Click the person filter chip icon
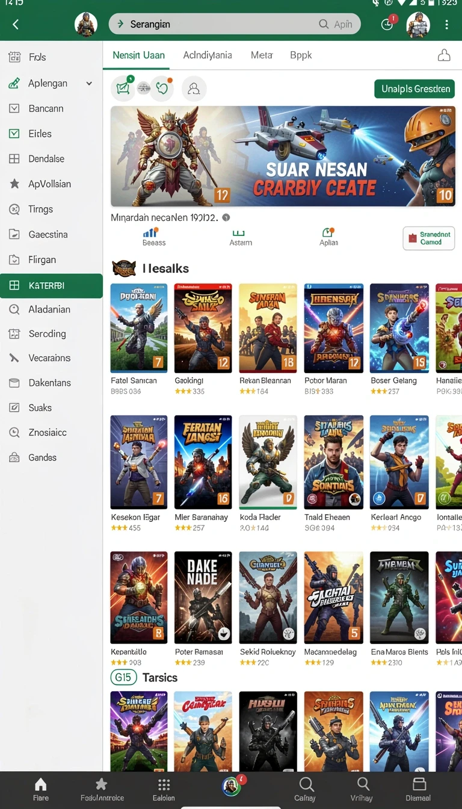The image size is (462, 809). tap(194, 88)
